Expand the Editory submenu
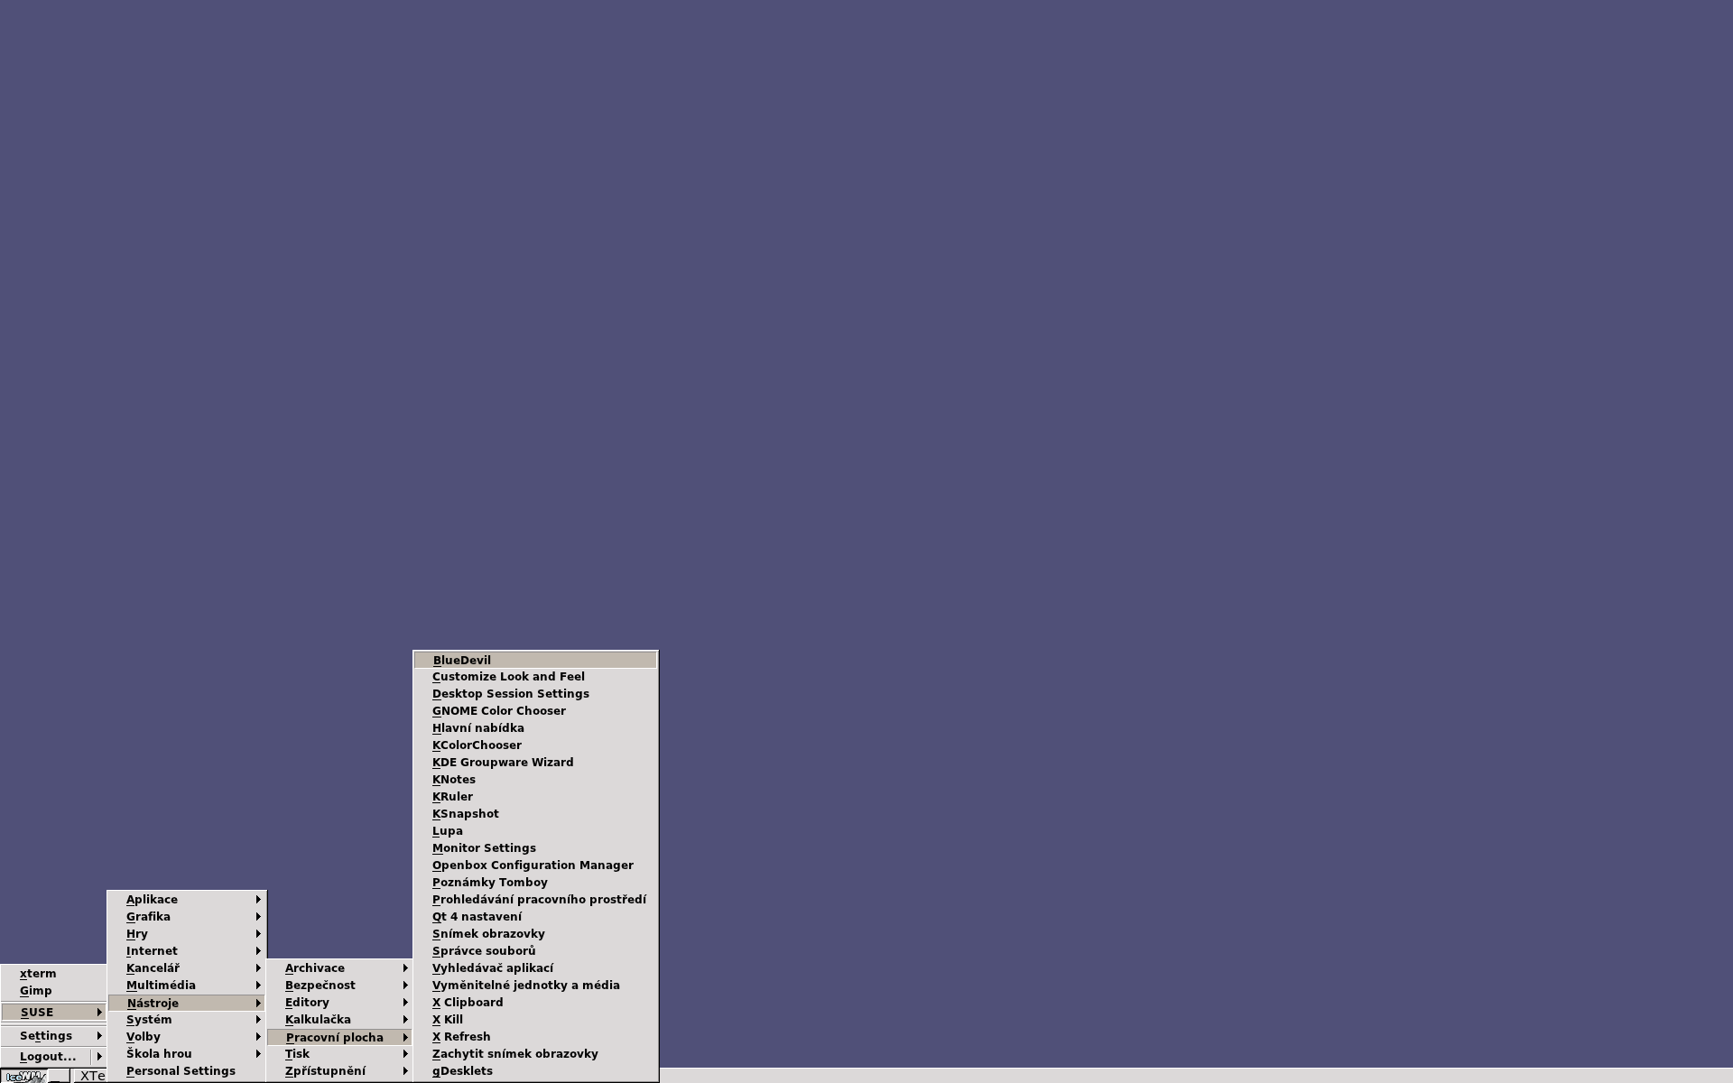 tap(339, 1003)
